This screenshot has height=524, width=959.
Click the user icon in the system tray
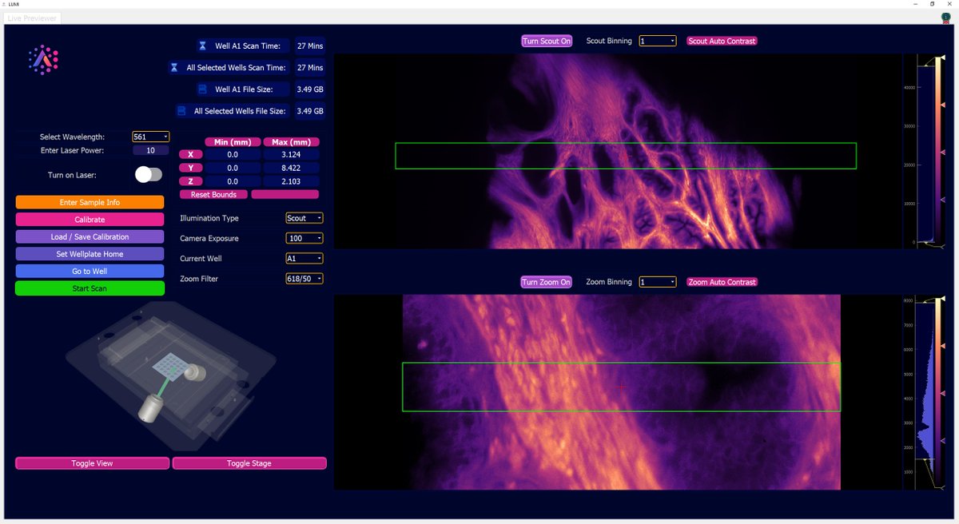tap(948, 18)
